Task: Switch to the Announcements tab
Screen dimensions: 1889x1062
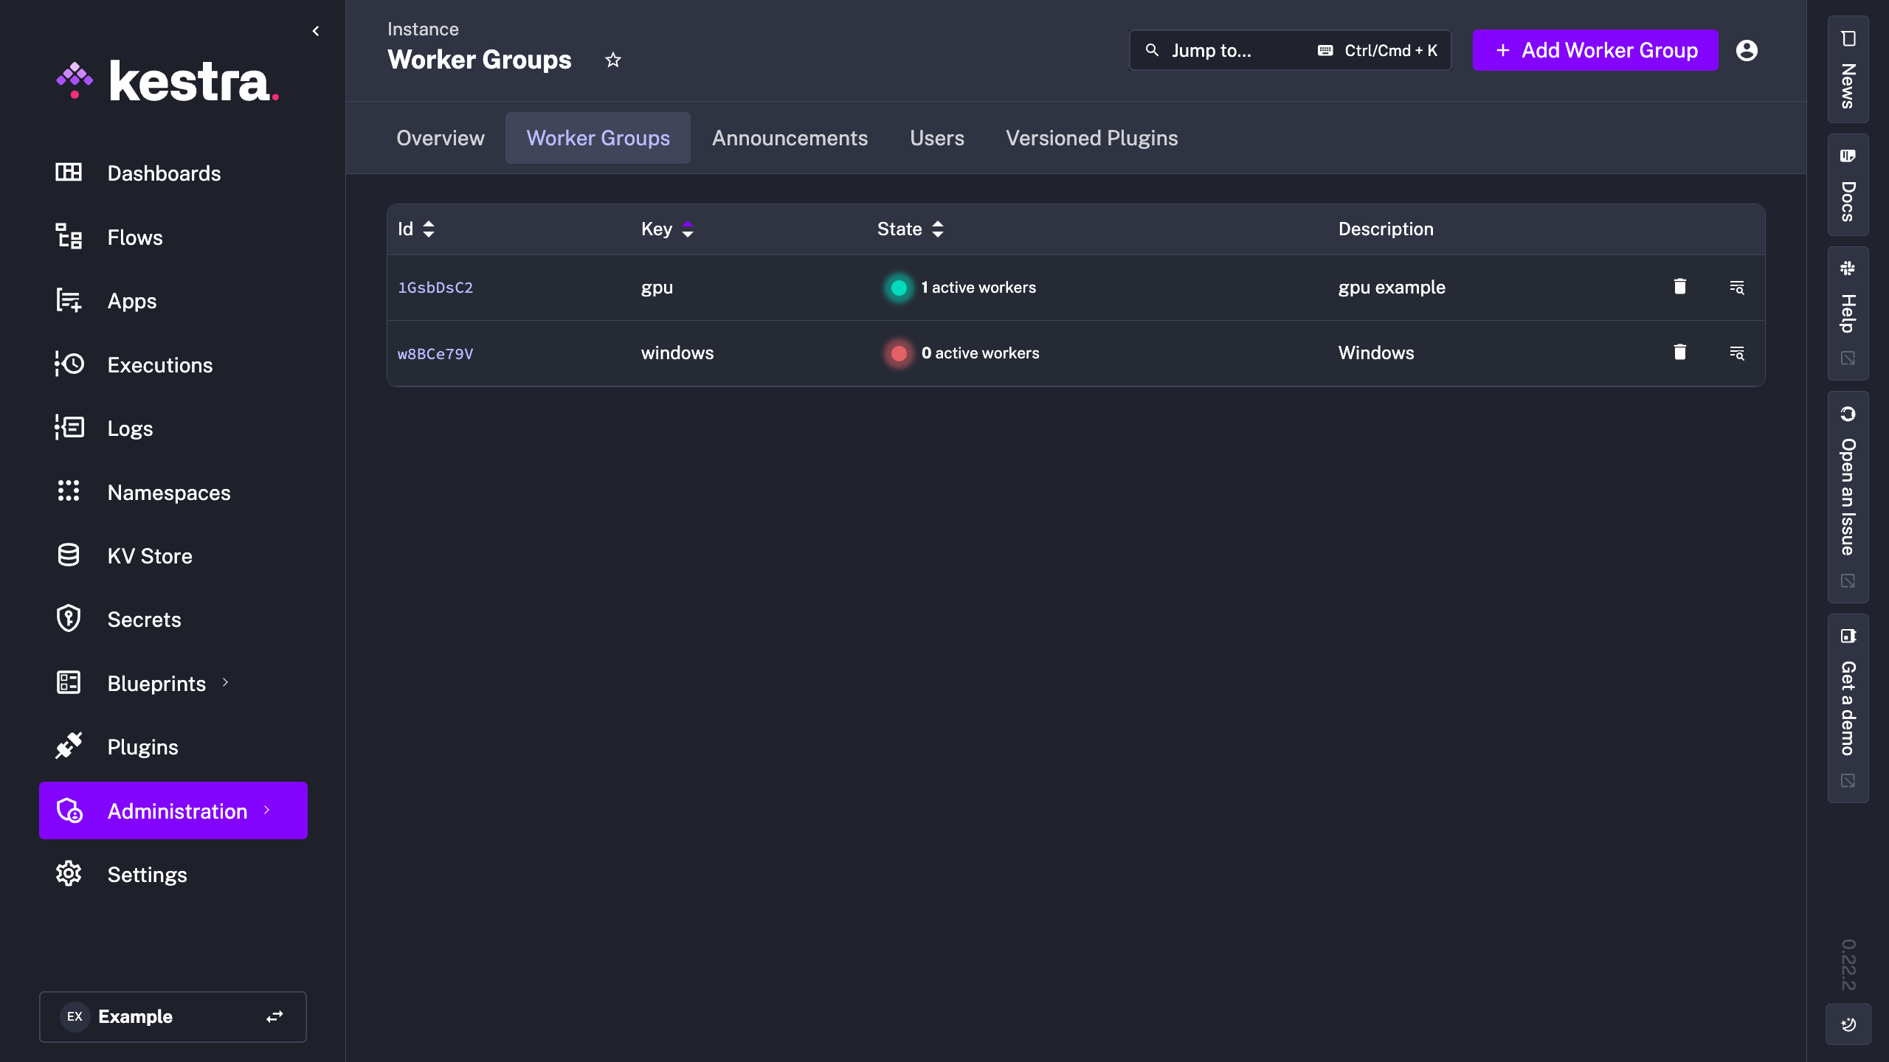Action: tap(790, 138)
